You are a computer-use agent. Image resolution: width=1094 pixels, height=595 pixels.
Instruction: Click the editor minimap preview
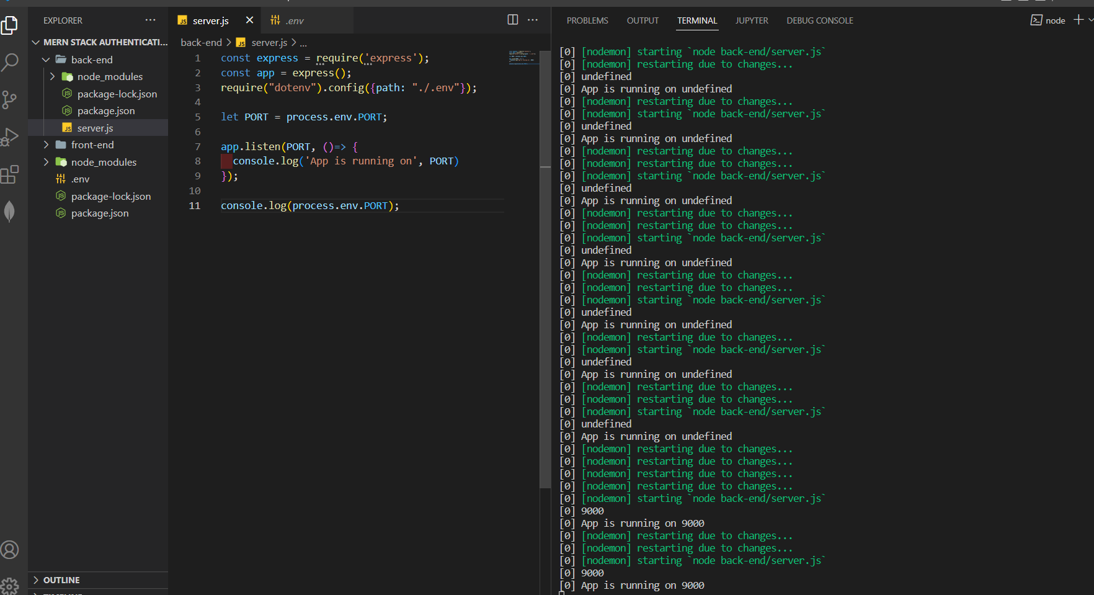tap(523, 58)
